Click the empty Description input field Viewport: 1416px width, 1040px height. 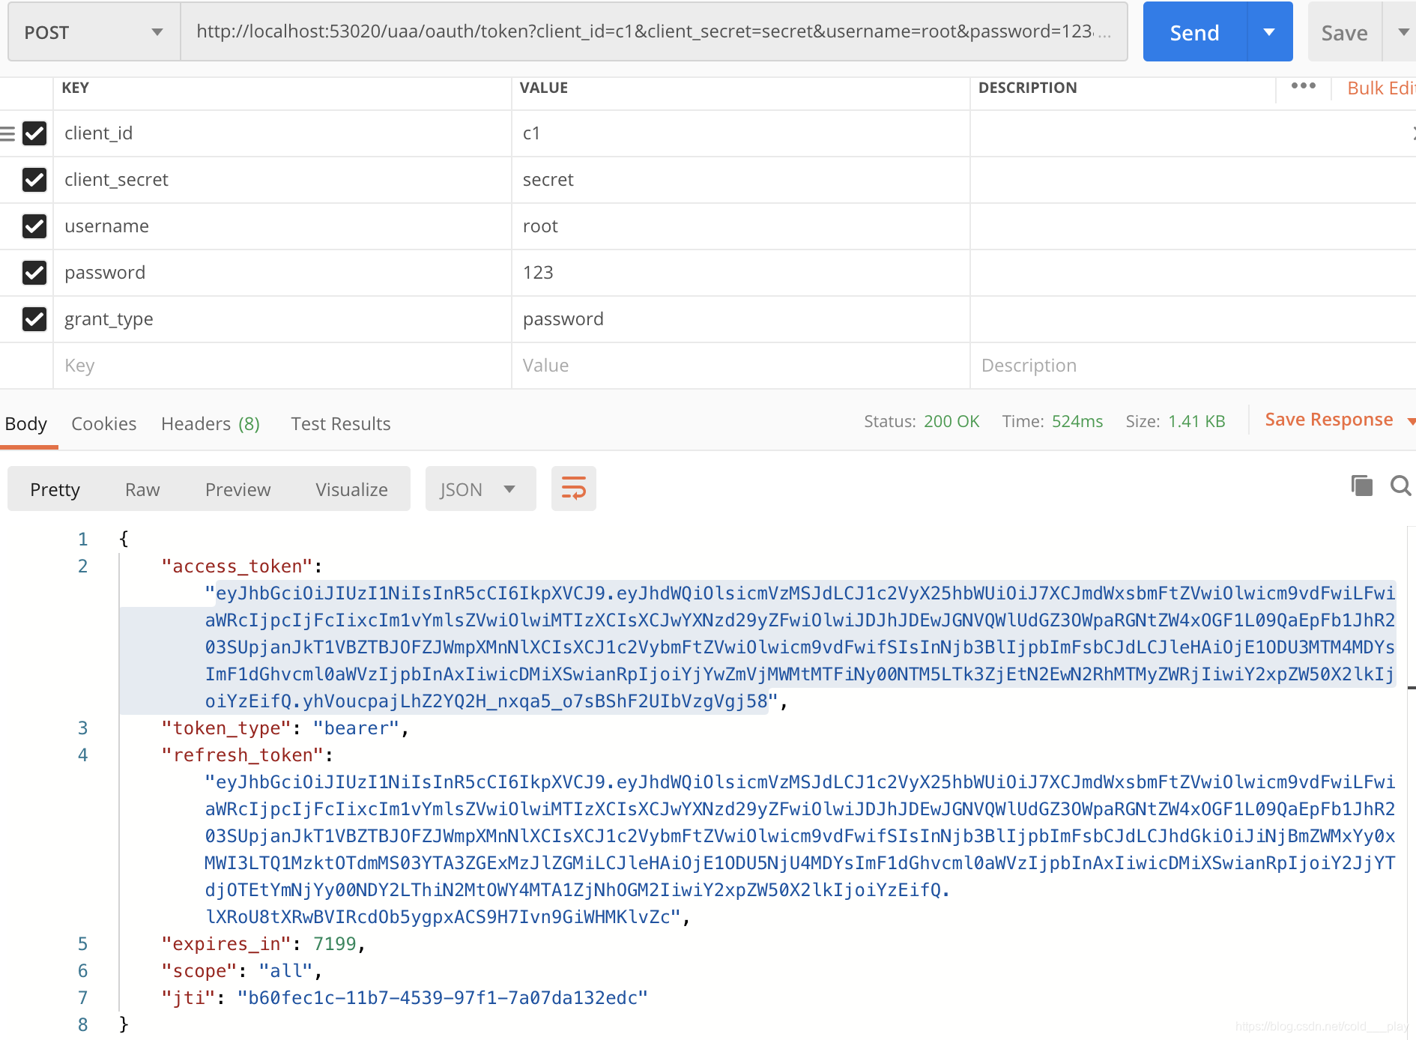[x=1193, y=366]
